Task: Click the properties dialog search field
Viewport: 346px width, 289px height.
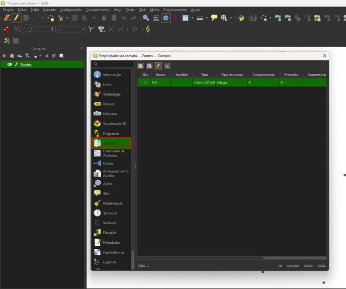Action: (x=113, y=64)
